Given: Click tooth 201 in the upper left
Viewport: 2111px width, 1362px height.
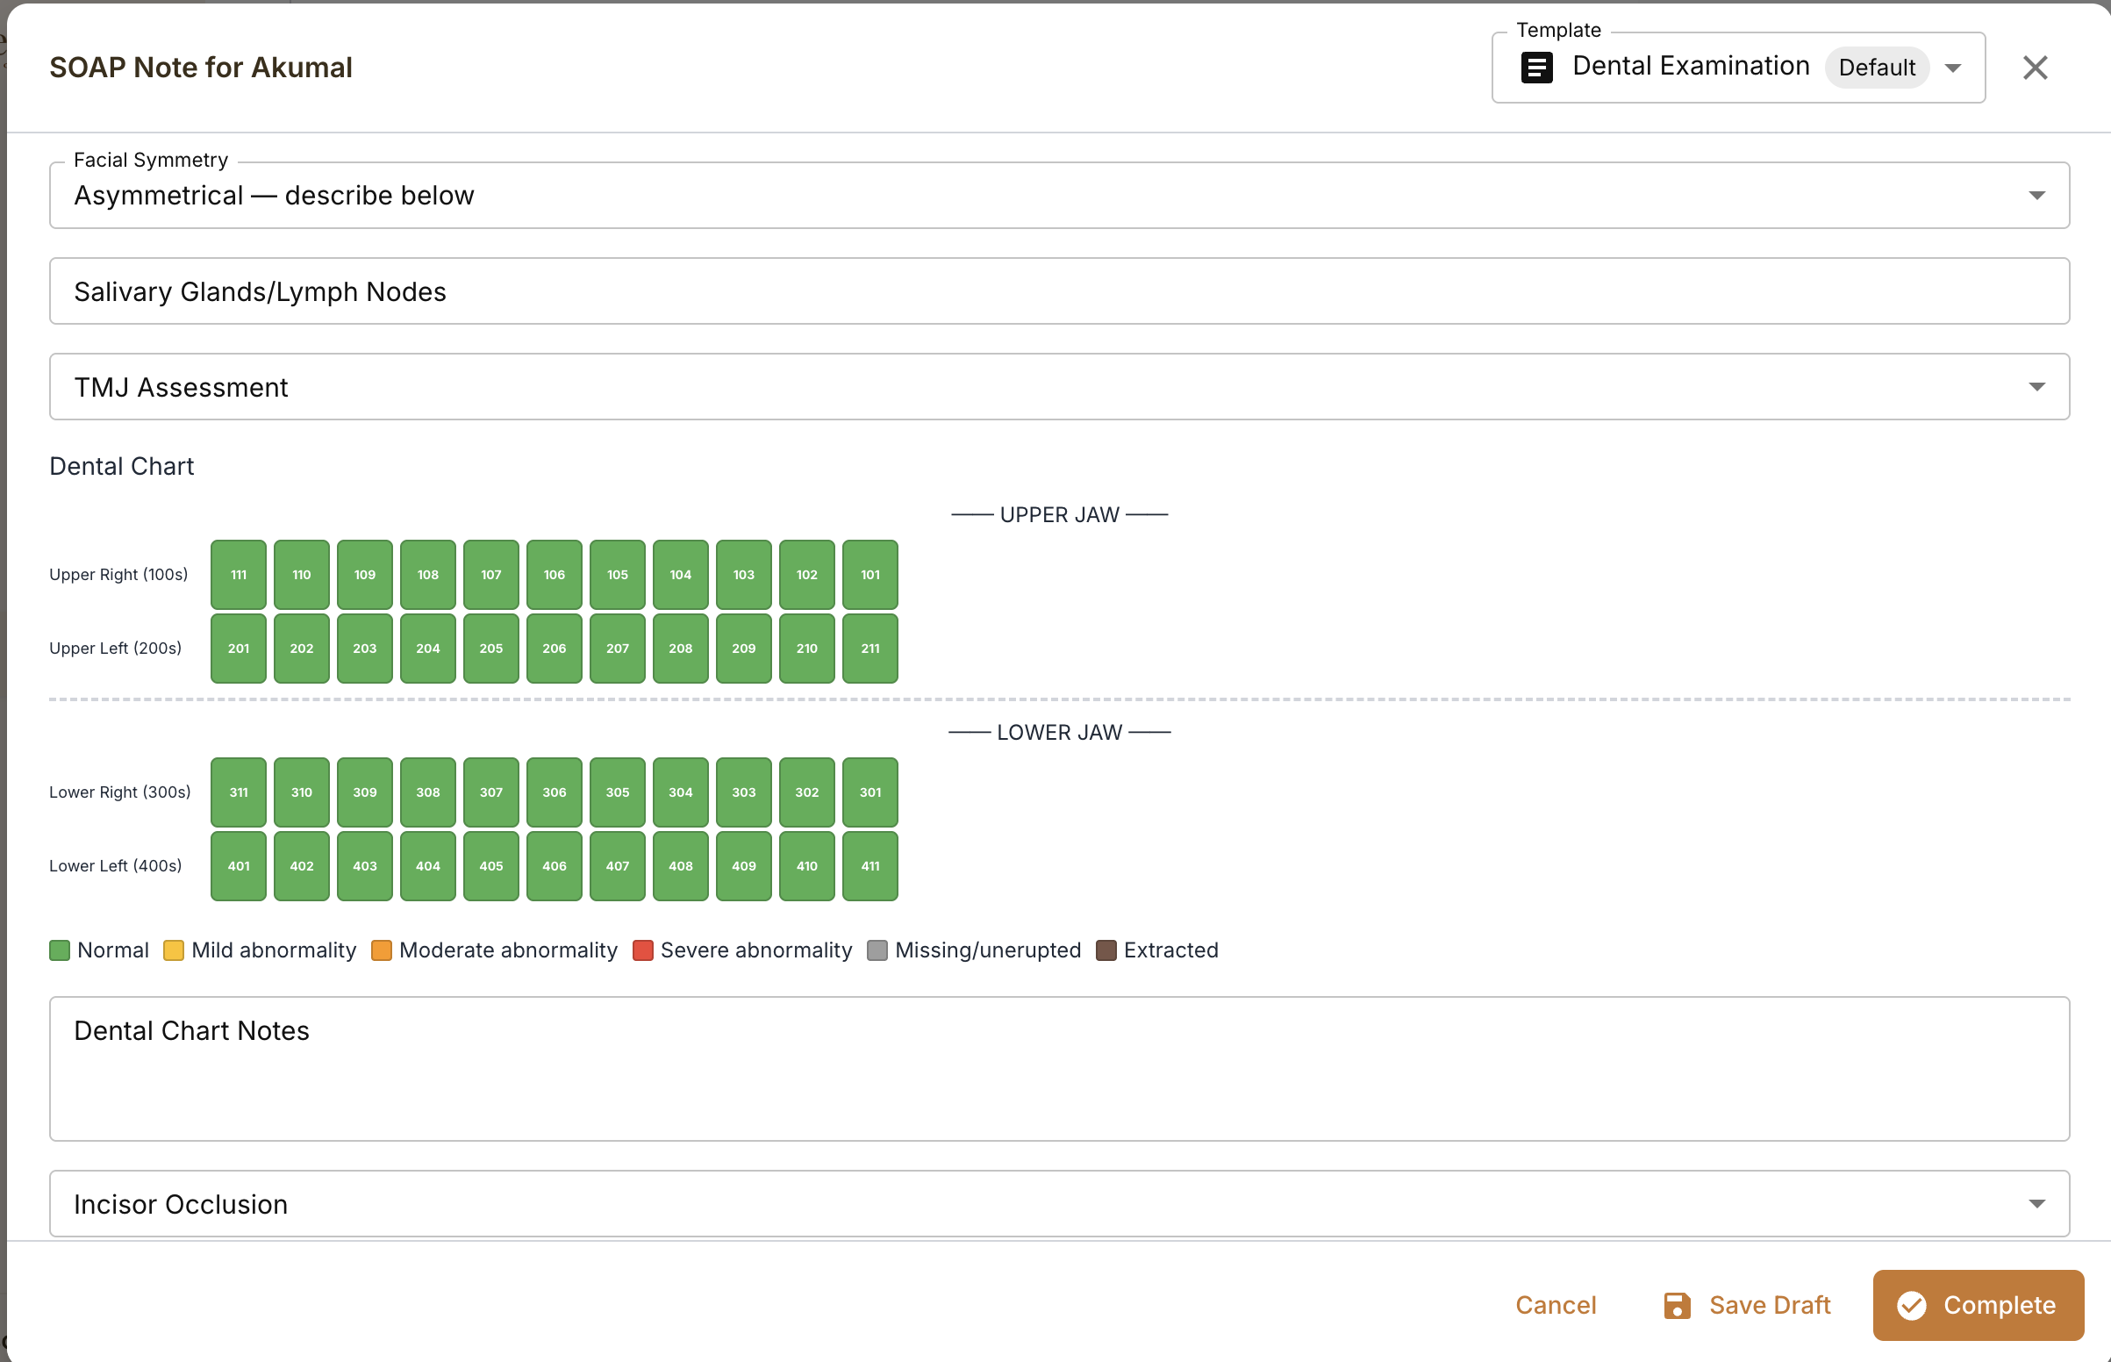Looking at the screenshot, I should click(239, 649).
